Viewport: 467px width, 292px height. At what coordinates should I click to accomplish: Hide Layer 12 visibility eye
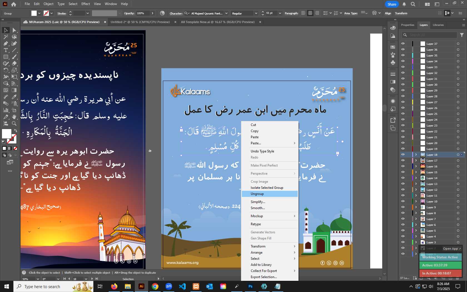(403, 190)
